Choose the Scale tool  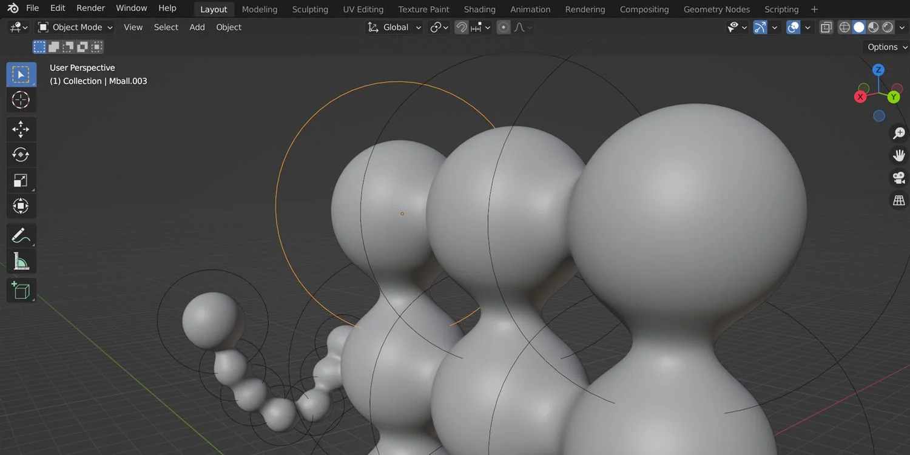tap(21, 181)
